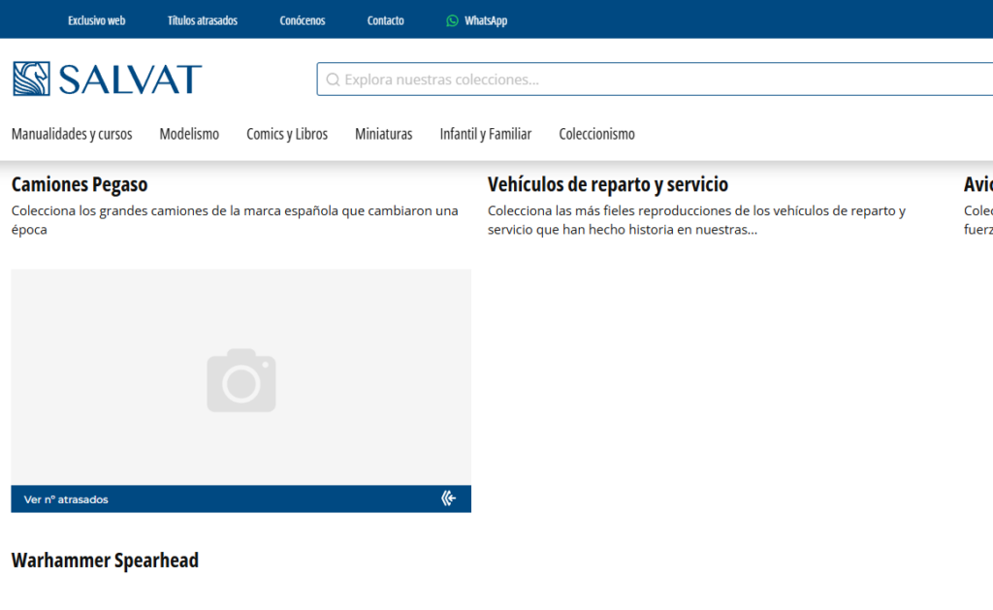Click the WhatsApp icon in top bar
This screenshot has width=993, height=610.
click(x=452, y=20)
